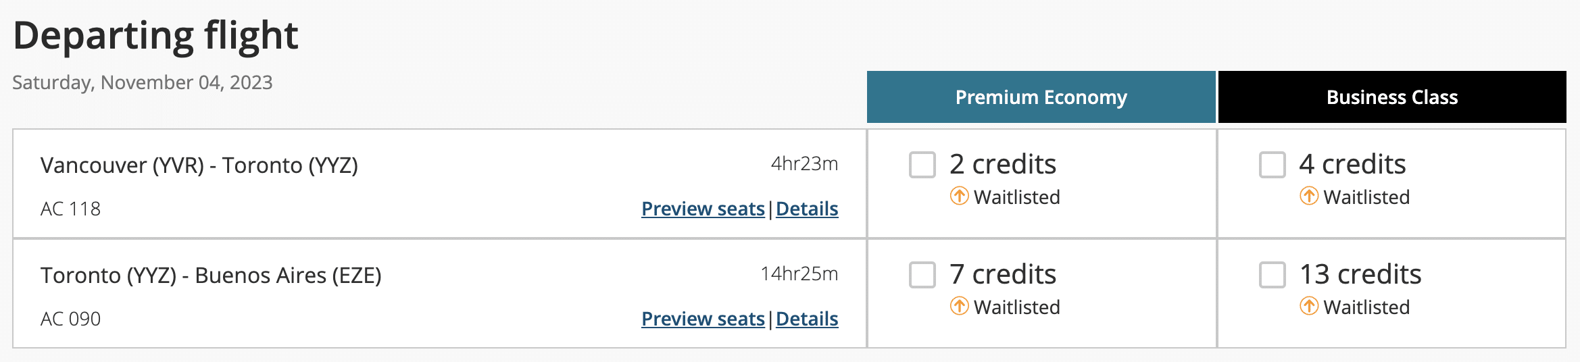Click the AC 090 flight number
Screen dimensions: 1580x362
tap(70, 319)
